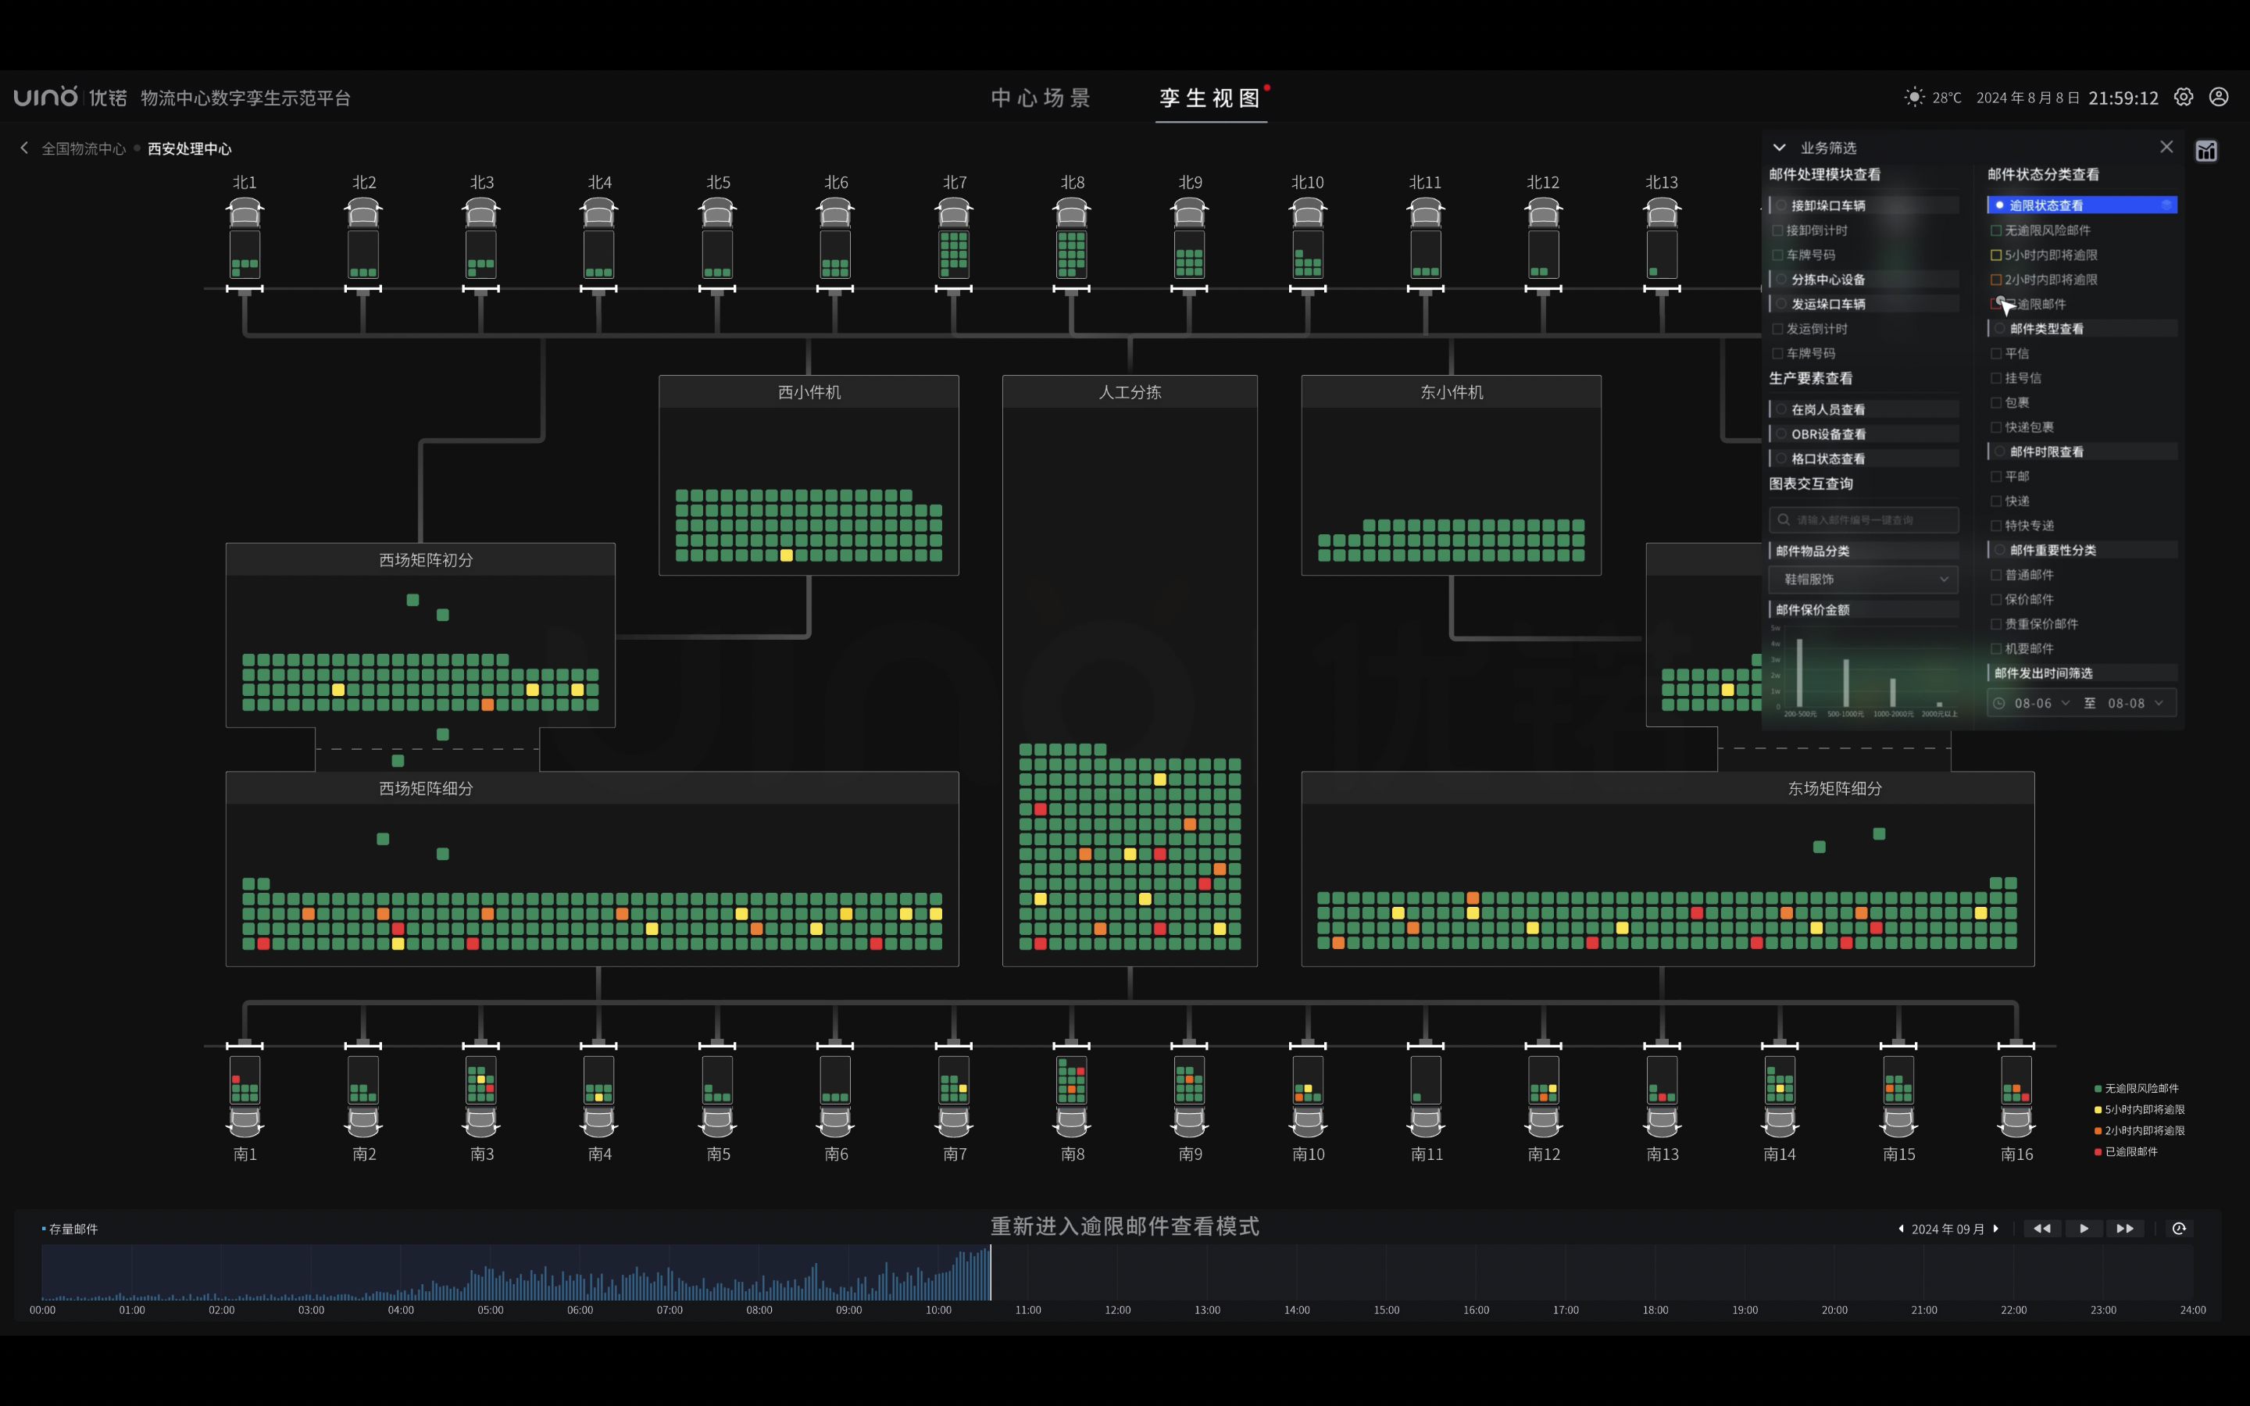Click the back arrow beside 全国物流中心
The image size is (2250, 1406).
(24, 148)
